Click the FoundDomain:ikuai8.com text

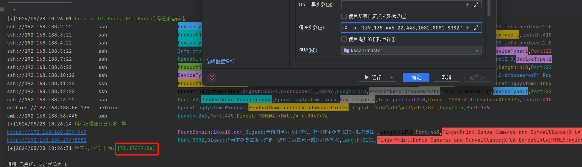(x=210, y=132)
